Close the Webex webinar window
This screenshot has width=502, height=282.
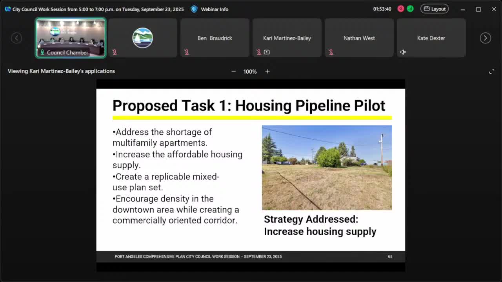pyautogui.click(x=494, y=9)
